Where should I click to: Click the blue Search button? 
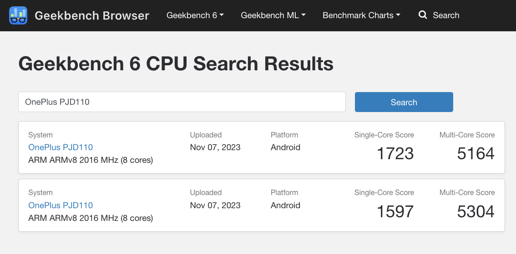pos(404,102)
